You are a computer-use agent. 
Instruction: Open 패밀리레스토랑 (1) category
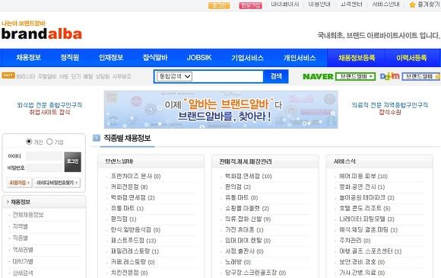[x=135, y=251]
